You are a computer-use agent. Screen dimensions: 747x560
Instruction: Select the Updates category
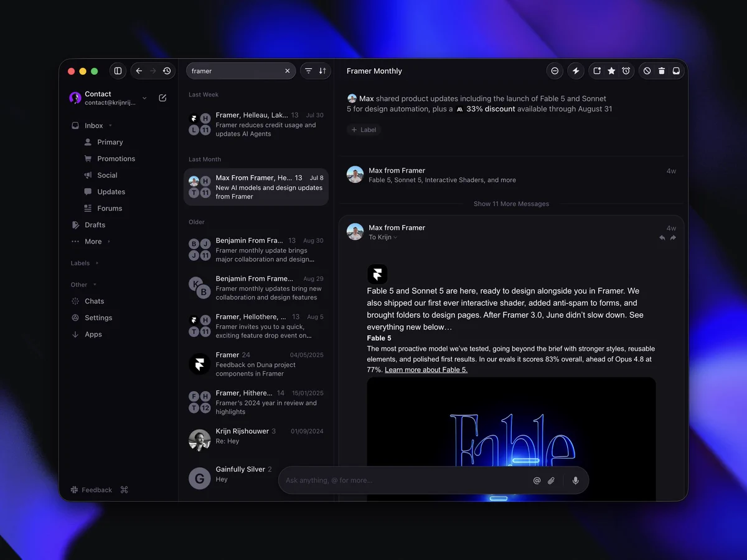(111, 192)
